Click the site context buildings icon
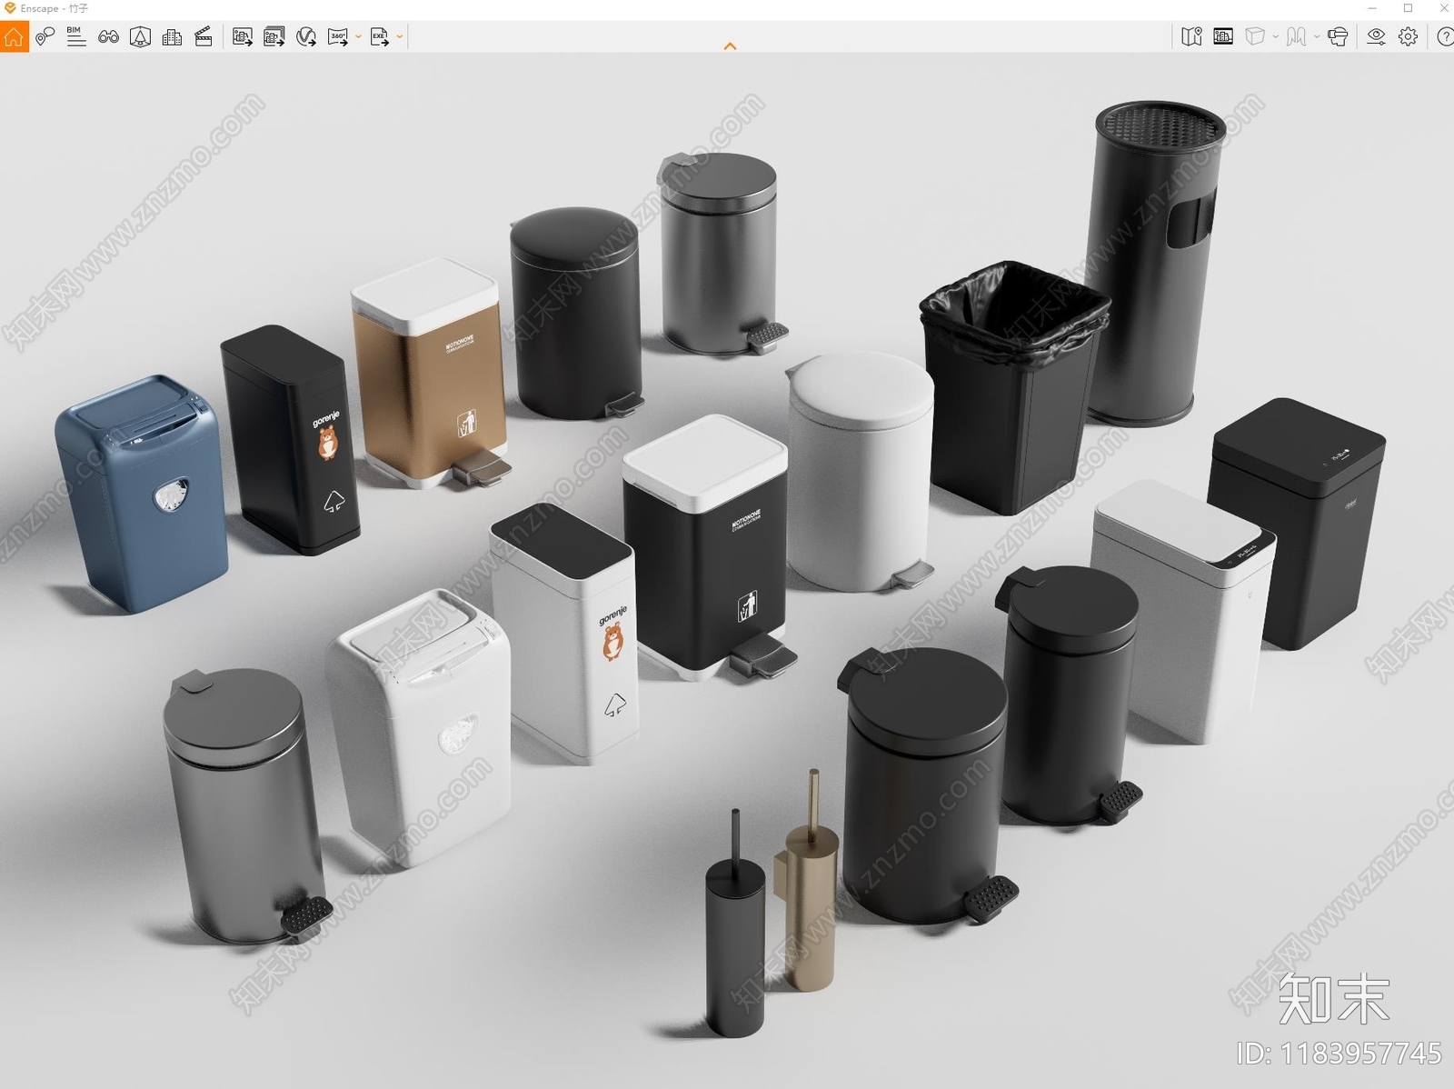 pyautogui.click(x=172, y=36)
